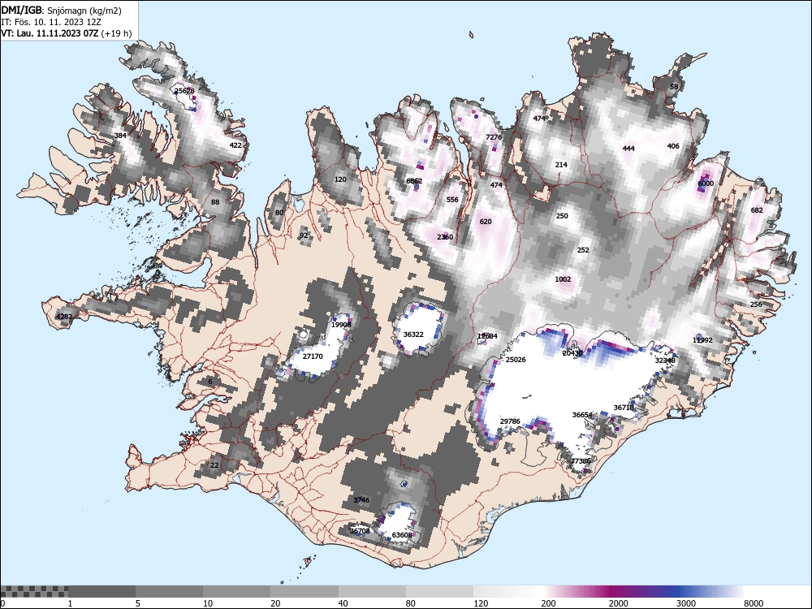Click the 36322 value on Hofsjökull

pos(413,335)
